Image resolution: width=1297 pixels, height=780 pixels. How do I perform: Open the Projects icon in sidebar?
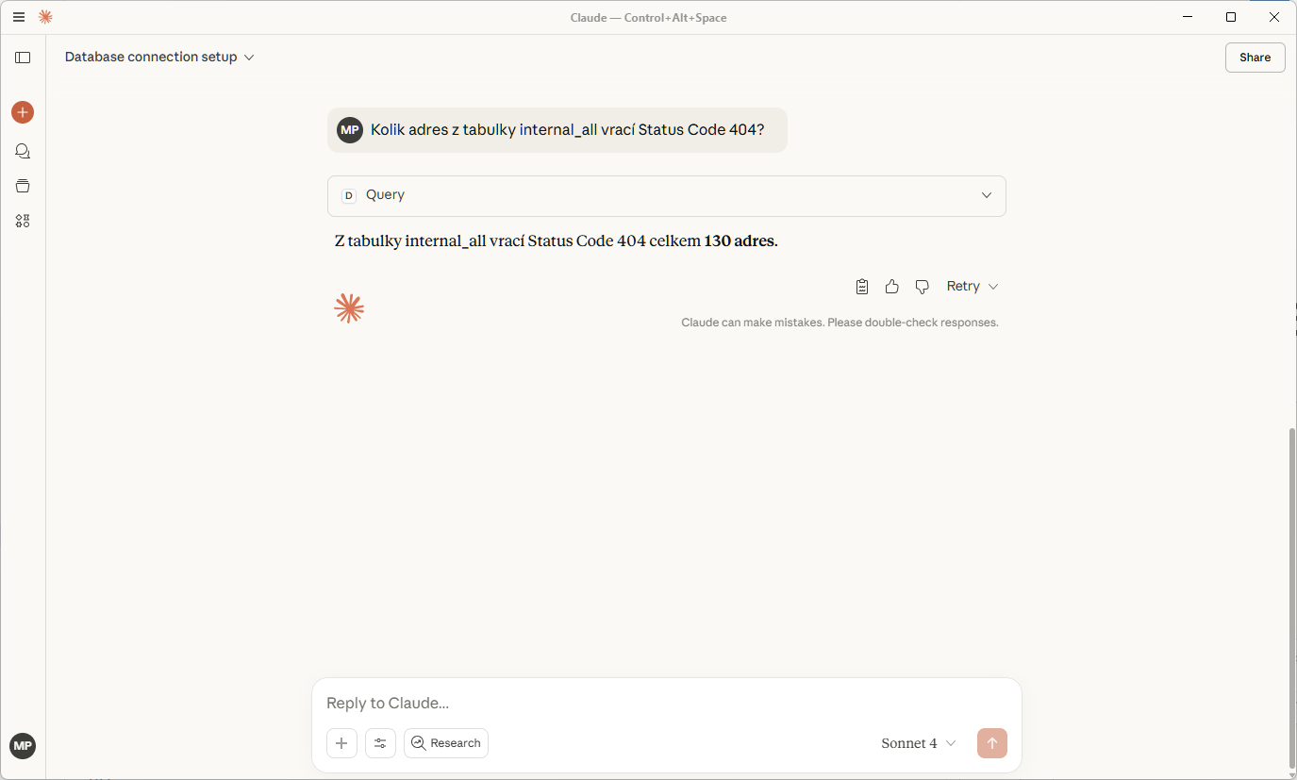[x=23, y=186]
